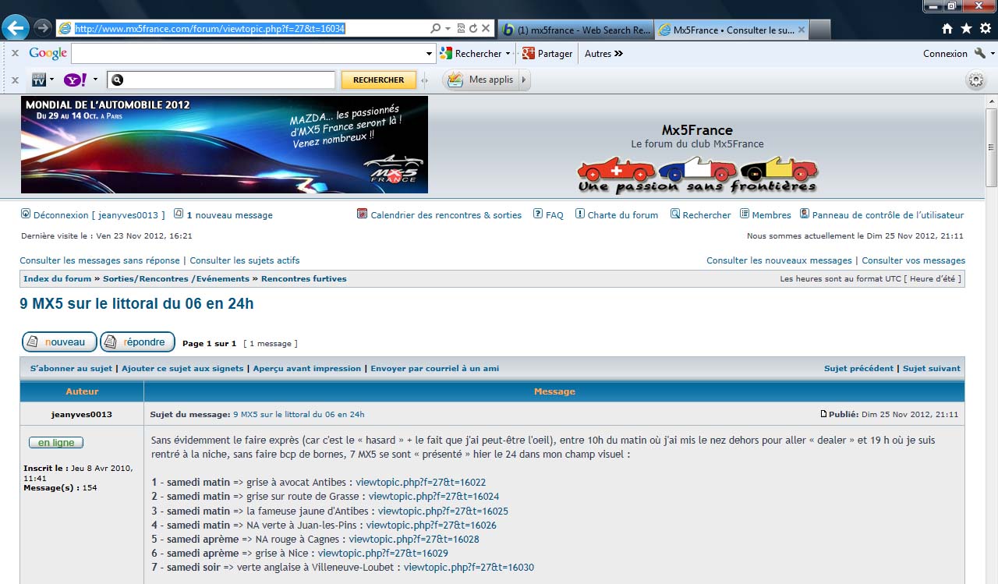Click the TV icon in Yahoo toolbar
Image resolution: width=998 pixels, height=584 pixels.
[x=38, y=80]
